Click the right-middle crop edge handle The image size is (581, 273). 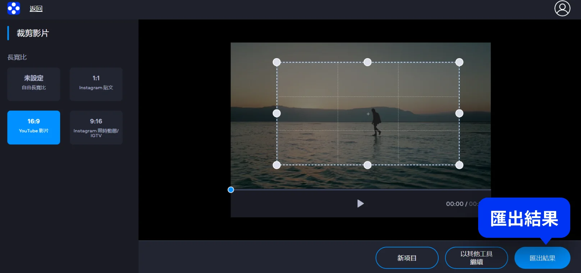point(459,114)
